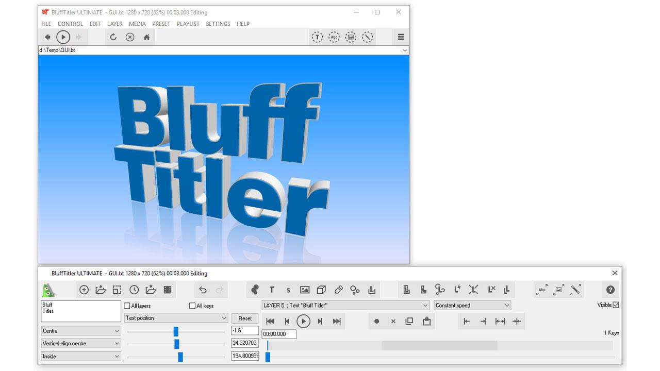Image resolution: width=660 pixels, height=371 pixels.
Task: Click the redo arrow icon
Action: (x=219, y=290)
